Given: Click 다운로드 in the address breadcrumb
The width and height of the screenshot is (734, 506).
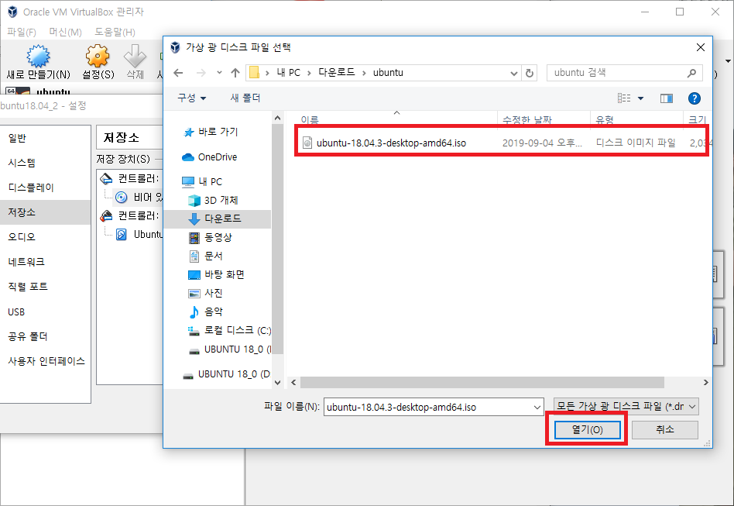Looking at the screenshot, I should click(336, 73).
